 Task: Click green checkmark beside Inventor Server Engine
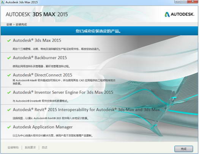(x=9, y=93)
